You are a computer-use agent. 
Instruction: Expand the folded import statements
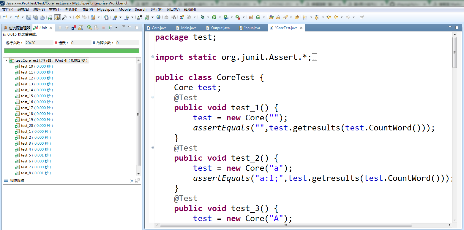(x=153, y=57)
